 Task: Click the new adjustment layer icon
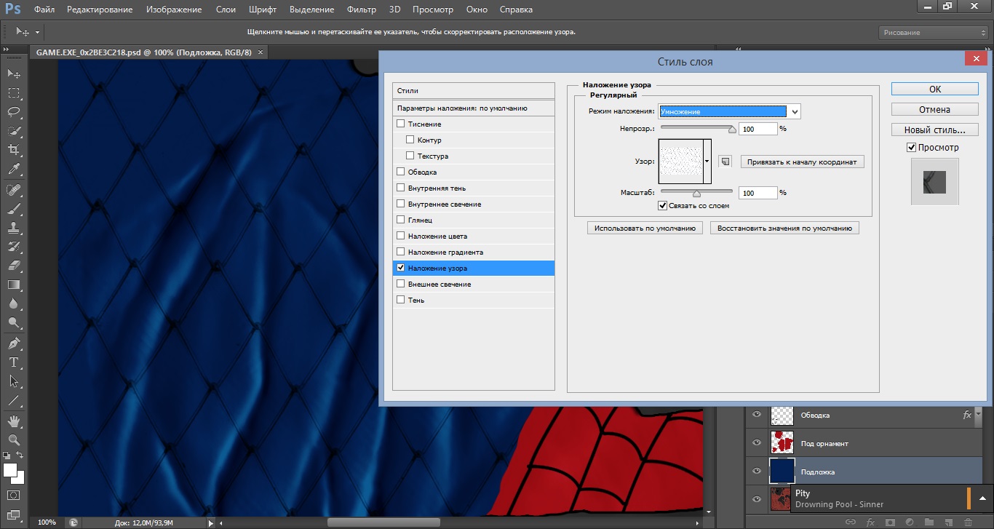pyautogui.click(x=909, y=522)
